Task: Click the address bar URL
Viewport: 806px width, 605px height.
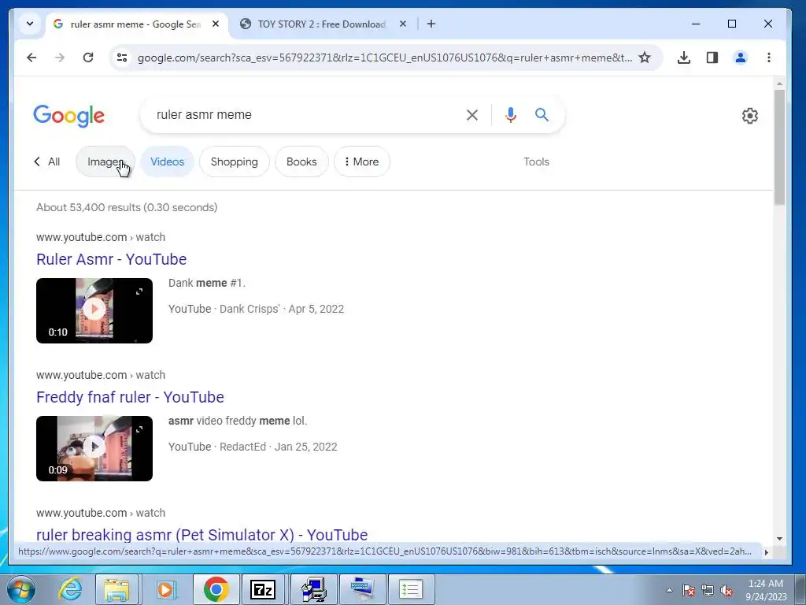Action: (x=384, y=58)
